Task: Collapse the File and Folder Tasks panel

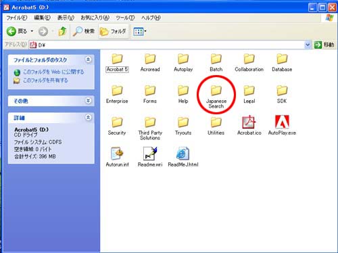Action: [x=88, y=60]
